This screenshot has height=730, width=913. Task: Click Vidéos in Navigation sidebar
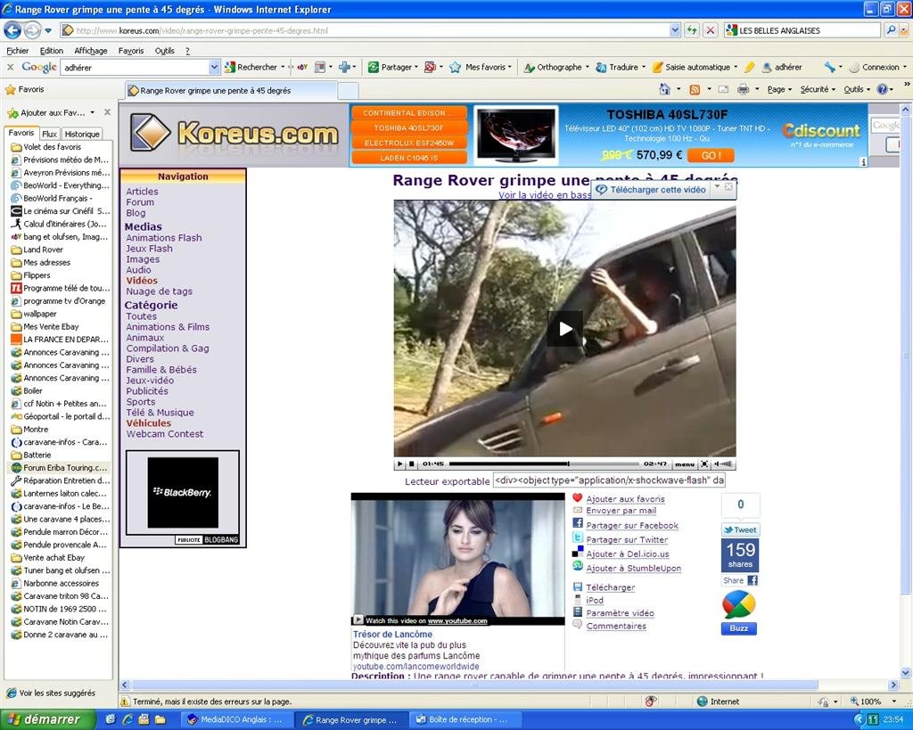tap(142, 281)
